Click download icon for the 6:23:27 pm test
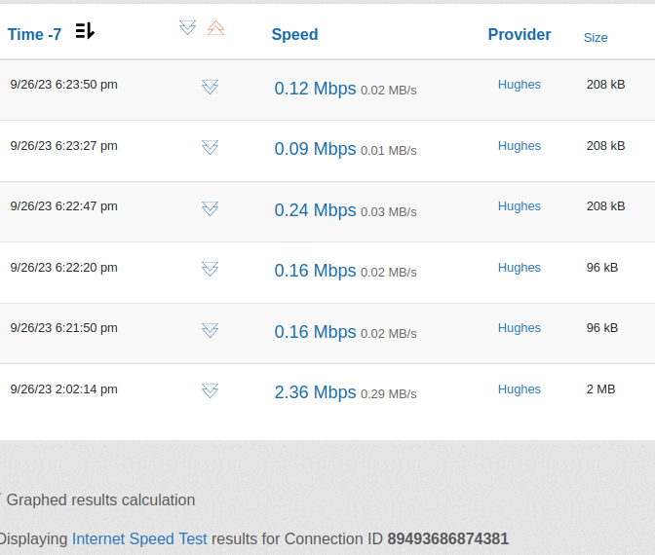Image resolution: width=655 pixels, height=555 pixels. tap(210, 147)
